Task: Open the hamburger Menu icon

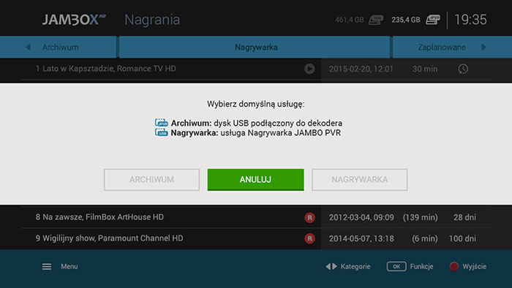Action: 47,267
